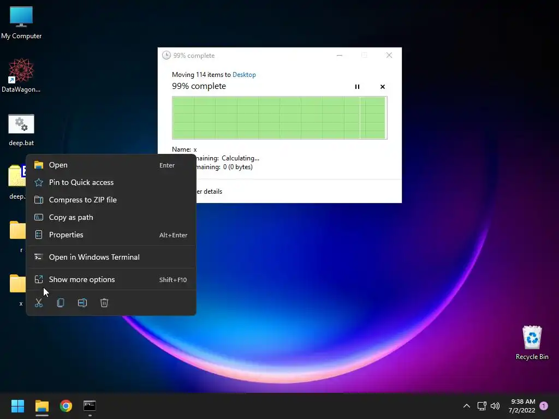
Task: Launch Google Chrome from taskbar
Action: [66, 406]
